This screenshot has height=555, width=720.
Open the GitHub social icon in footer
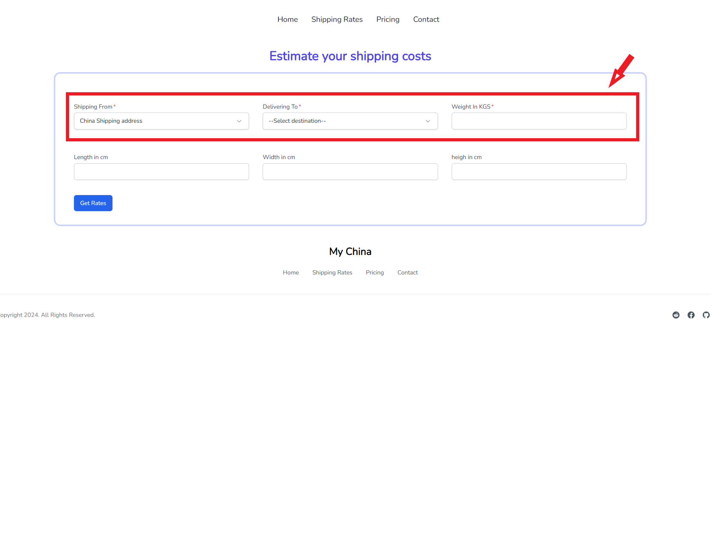[706, 315]
